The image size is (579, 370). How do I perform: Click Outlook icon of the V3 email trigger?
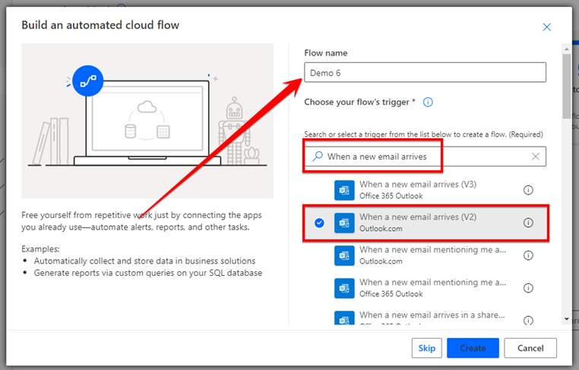coord(344,190)
